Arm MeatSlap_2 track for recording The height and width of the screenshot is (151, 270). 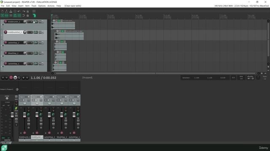pyautogui.click(x=5, y=53)
